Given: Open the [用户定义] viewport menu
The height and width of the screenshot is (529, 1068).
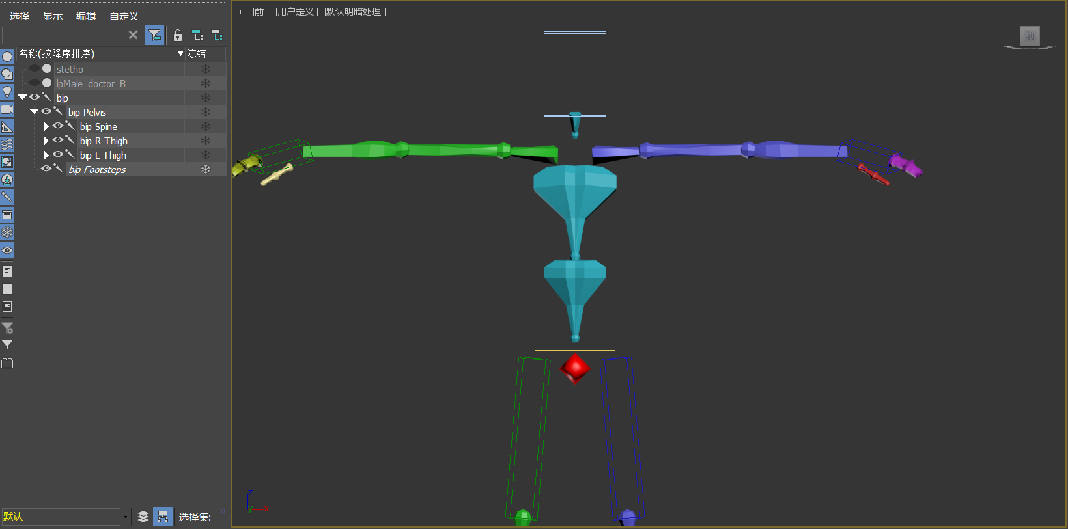Looking at the screenshot, I should click(x=296, y=12).
